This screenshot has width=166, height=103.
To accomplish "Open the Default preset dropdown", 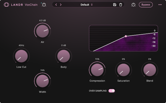I will point(87,5).
